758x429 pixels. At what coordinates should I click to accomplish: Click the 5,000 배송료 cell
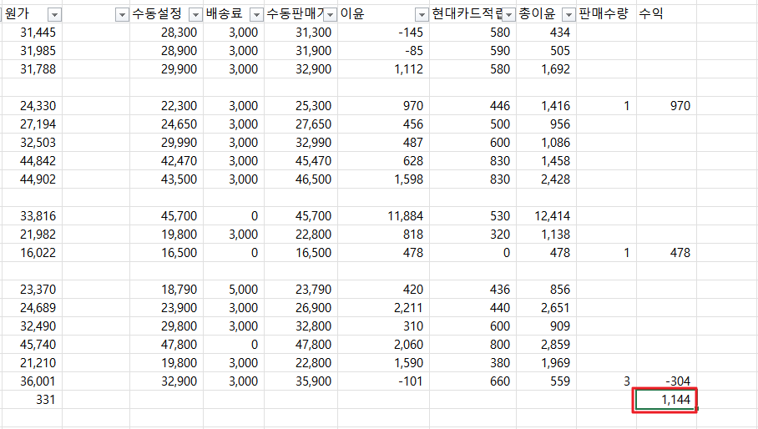pyautogui.click(x=234, y=290)
